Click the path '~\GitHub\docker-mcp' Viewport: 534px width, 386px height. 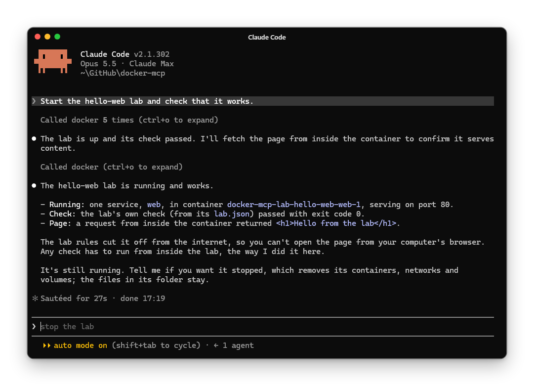coord(123,73)
